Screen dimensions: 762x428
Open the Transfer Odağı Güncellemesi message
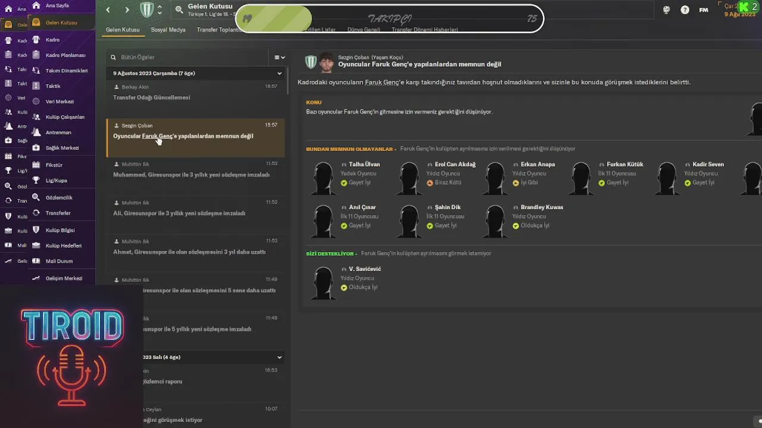[x=152, y=97]
